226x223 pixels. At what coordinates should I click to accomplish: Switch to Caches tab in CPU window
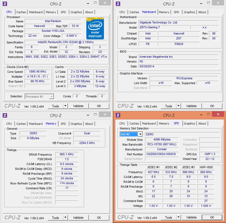click(21, 12)
